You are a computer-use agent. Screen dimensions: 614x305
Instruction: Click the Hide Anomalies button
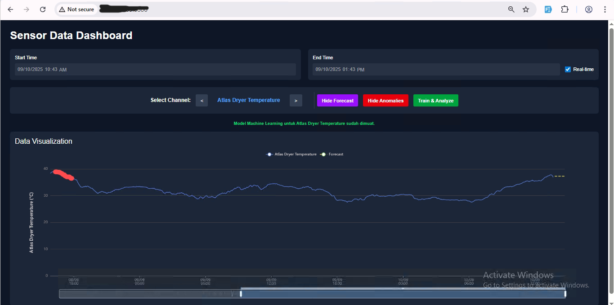click(x=386, y=101)
